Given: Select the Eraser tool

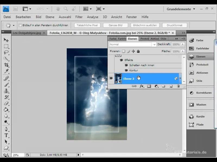Looking at the screenshot, I should click(6, 103).
